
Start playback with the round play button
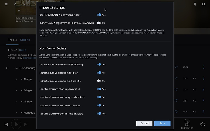point(16,124)
